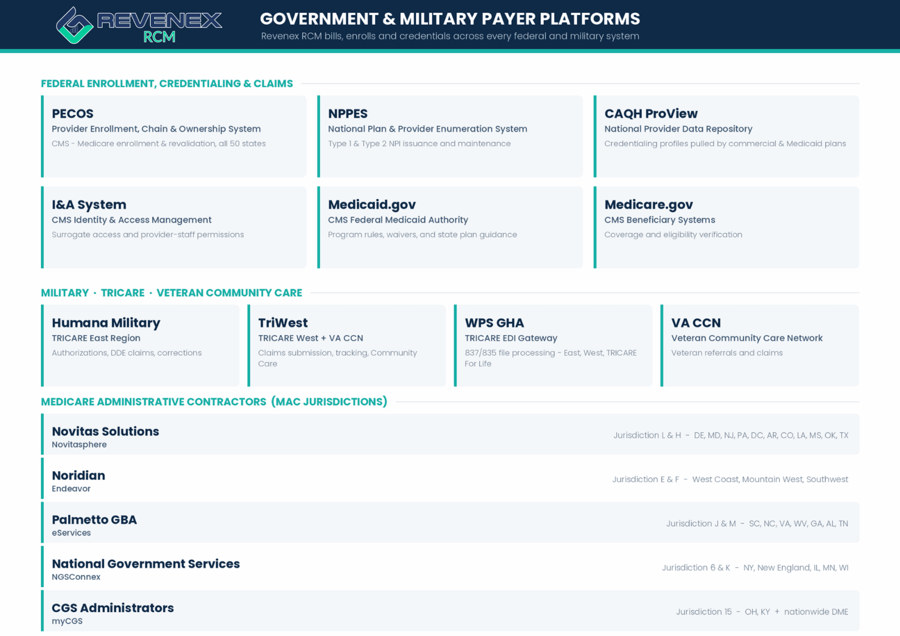Click the Medicare Administrative Contractors heading
Viewport: 900px width, 636px height.
214,402
